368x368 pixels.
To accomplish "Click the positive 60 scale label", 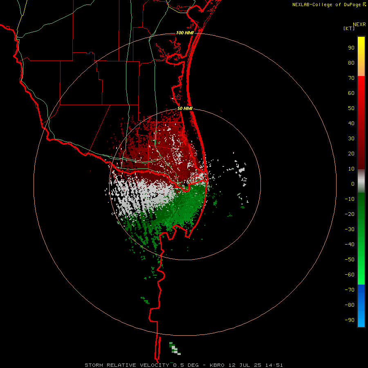I will (351, 93).
